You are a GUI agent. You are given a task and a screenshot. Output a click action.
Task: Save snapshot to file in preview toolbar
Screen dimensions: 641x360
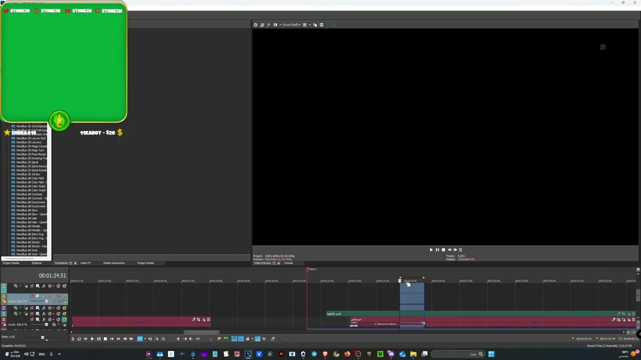[322, 24]
